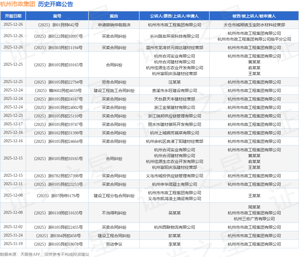Click the cause 不当得利纠纷
299x257 pixels.
click(x=114, y=213)
